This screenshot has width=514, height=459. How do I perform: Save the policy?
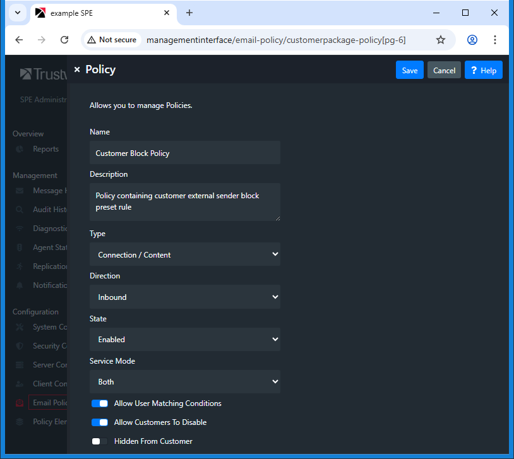(x=410, y=70)
